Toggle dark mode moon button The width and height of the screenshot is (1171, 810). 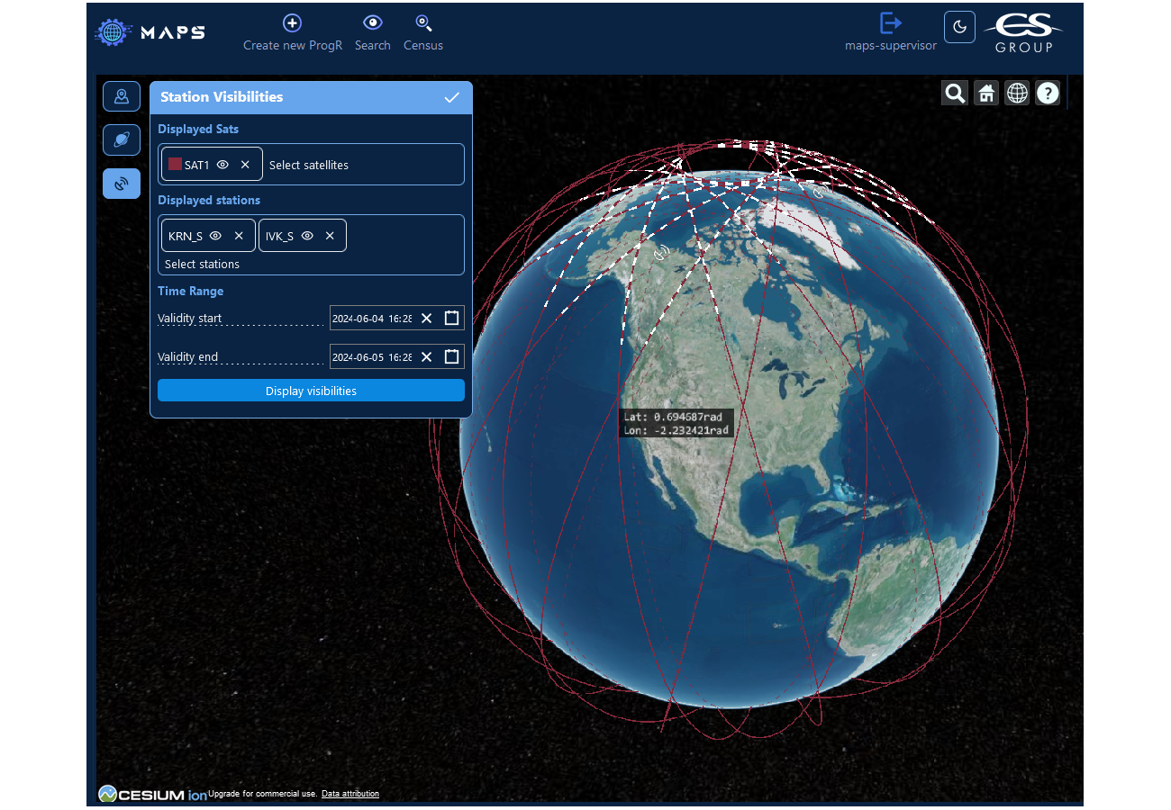point(959,27)
